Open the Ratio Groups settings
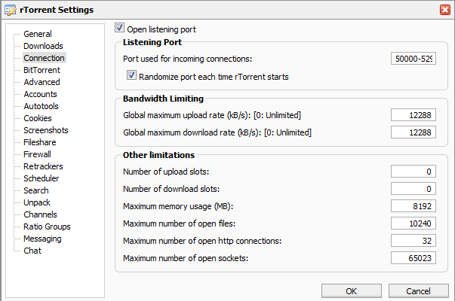455x301 pixels. [47, 227]
